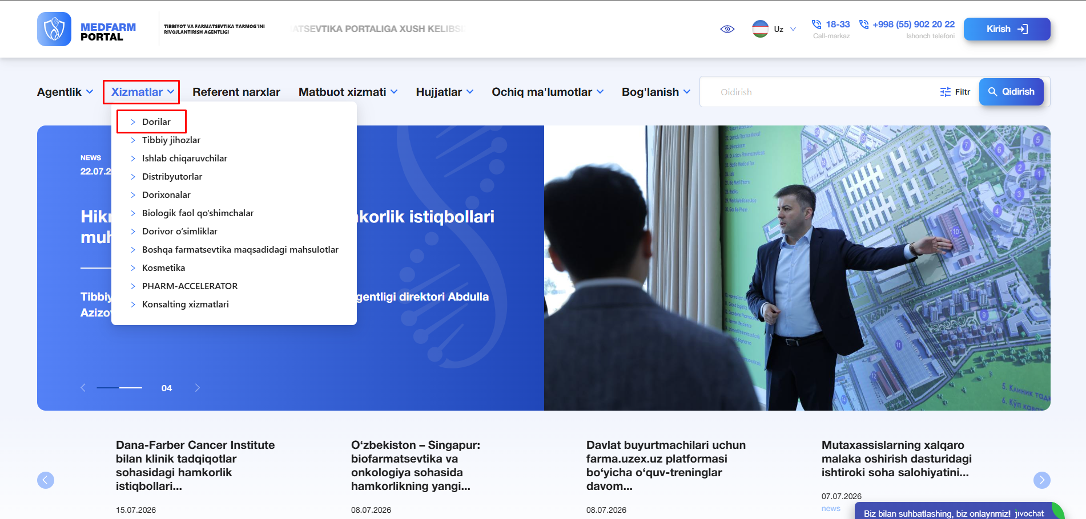This screenshot has width=1086, height=519.
Task: Open the Filtr filter options
Action: point(955,92)
